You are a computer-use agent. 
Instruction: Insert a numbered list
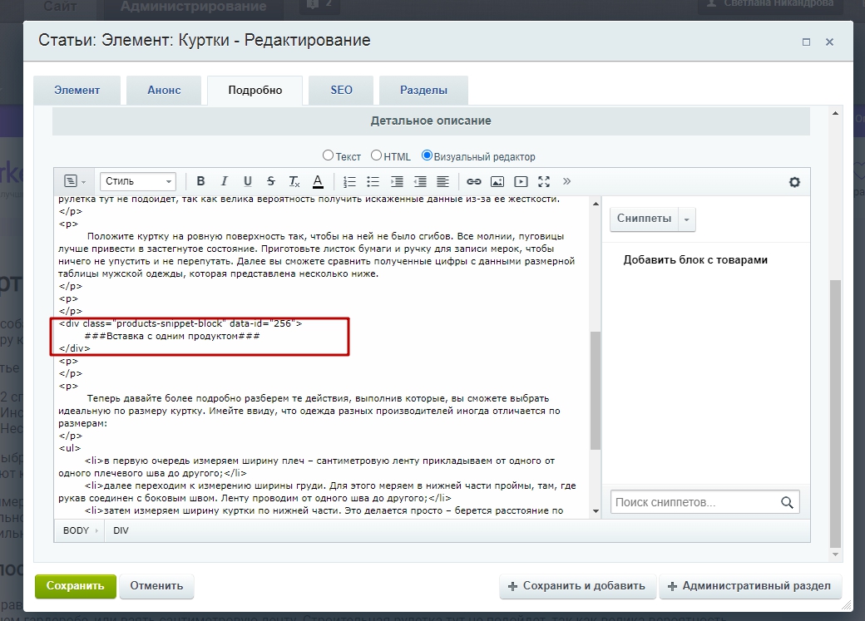point(349,181)
